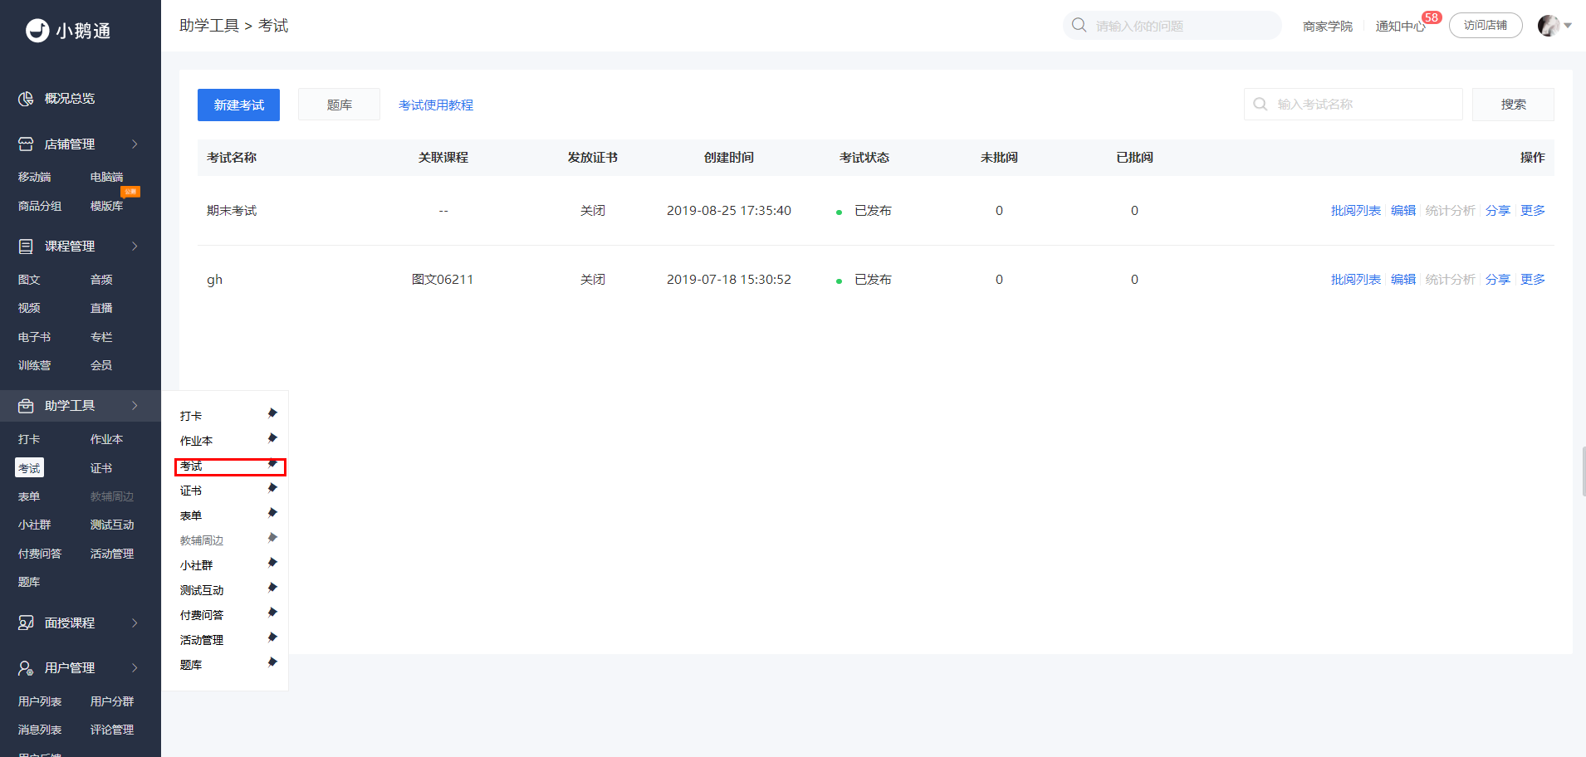This screenshot has width=1586, height=757.
Task: Click the 用户管理 person icon
Action: tap(26, 668)
